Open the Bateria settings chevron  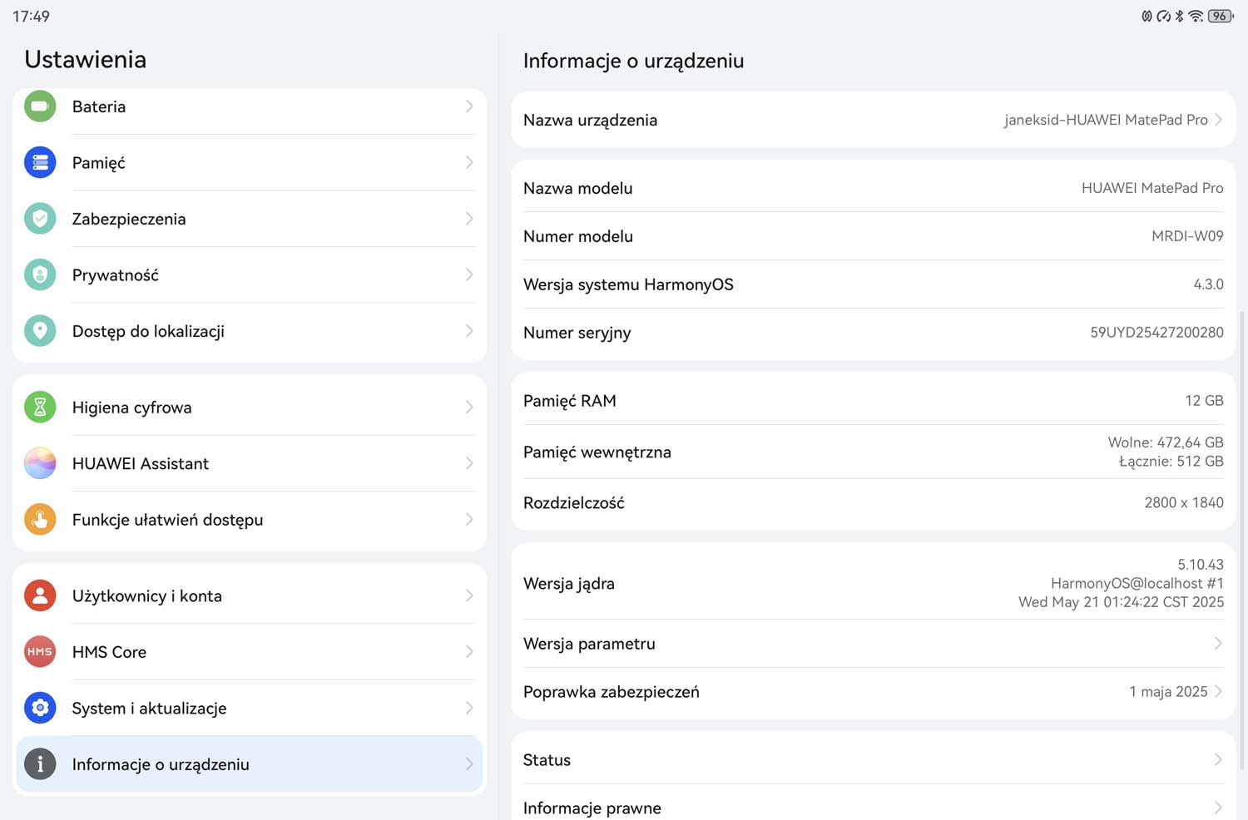pyautogui.click(x=469, y=106)
